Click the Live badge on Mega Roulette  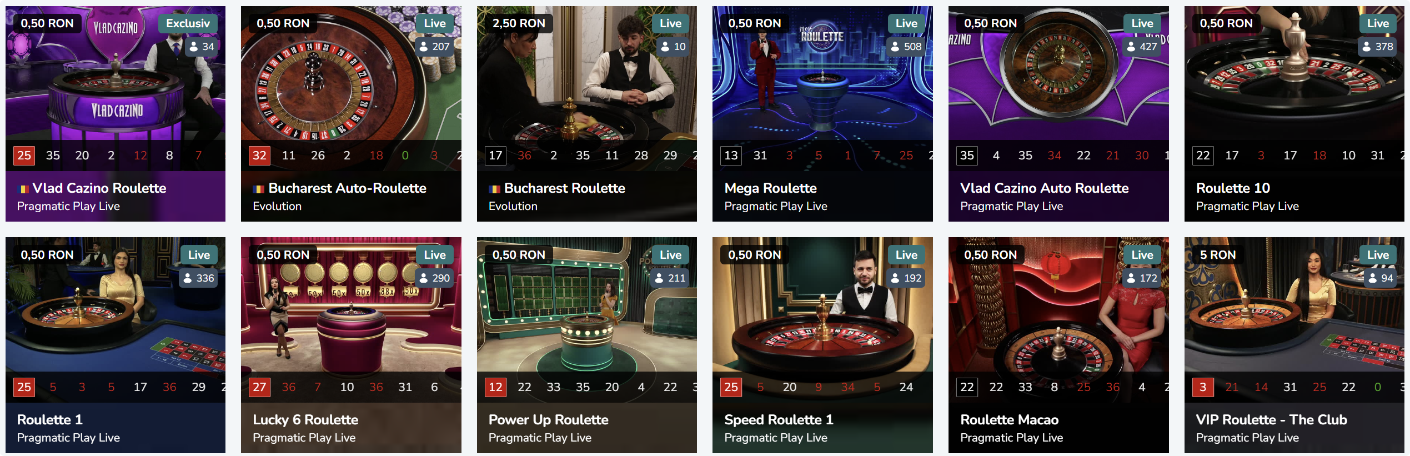coord(906,23)
